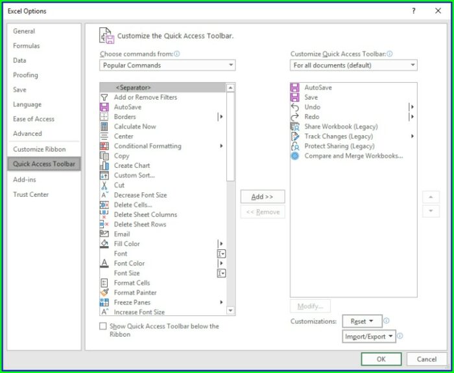454x373 pixels.
Task: Select the Delete Sheet Columns icon
Action: pos(104,214)
